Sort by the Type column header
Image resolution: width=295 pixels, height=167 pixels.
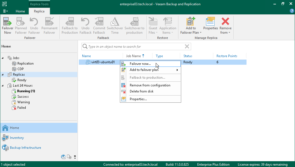click(x=159, y=56)
